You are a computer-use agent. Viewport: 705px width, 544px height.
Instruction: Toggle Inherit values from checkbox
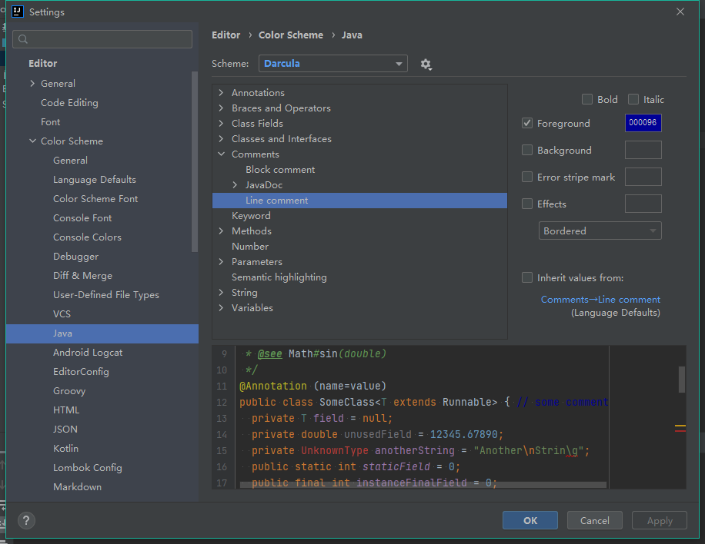[527, 277]
